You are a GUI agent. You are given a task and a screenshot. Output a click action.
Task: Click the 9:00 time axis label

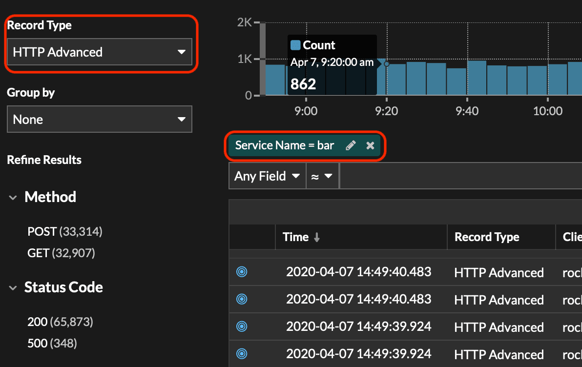[x=306, y=111]
